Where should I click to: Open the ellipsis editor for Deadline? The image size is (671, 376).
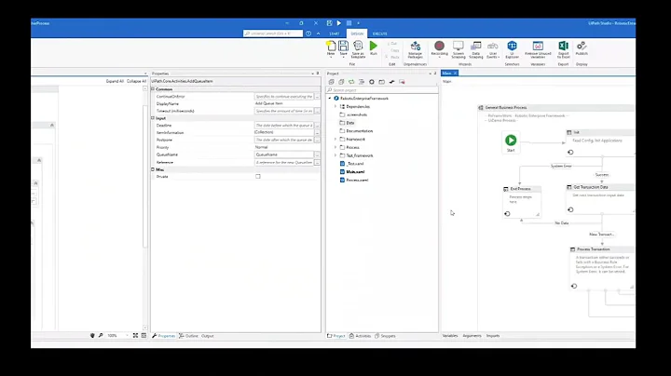click(317, 126)
